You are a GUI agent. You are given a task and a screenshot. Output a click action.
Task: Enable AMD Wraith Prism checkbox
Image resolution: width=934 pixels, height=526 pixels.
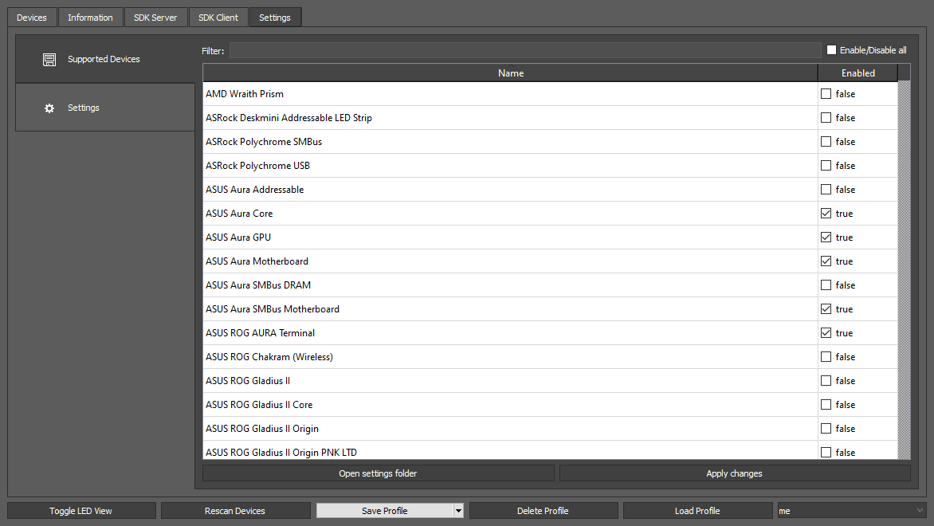pos(826,93)
